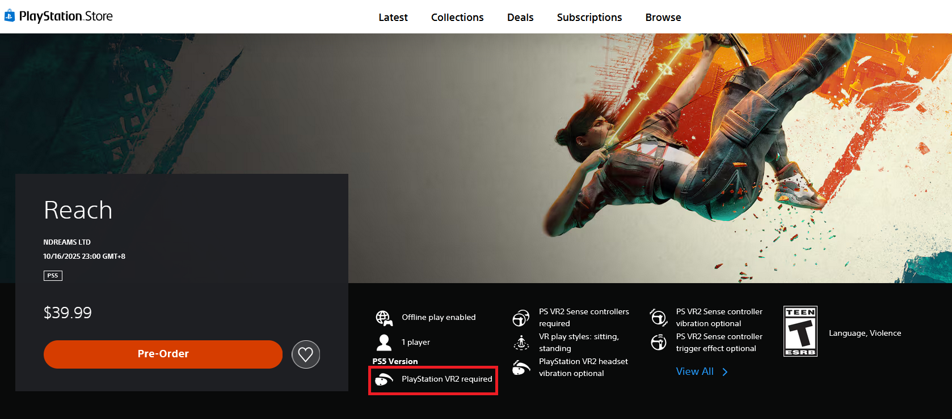
Task: Click the PlayStation VR2 required headset icon
Action: click(384, 379)
